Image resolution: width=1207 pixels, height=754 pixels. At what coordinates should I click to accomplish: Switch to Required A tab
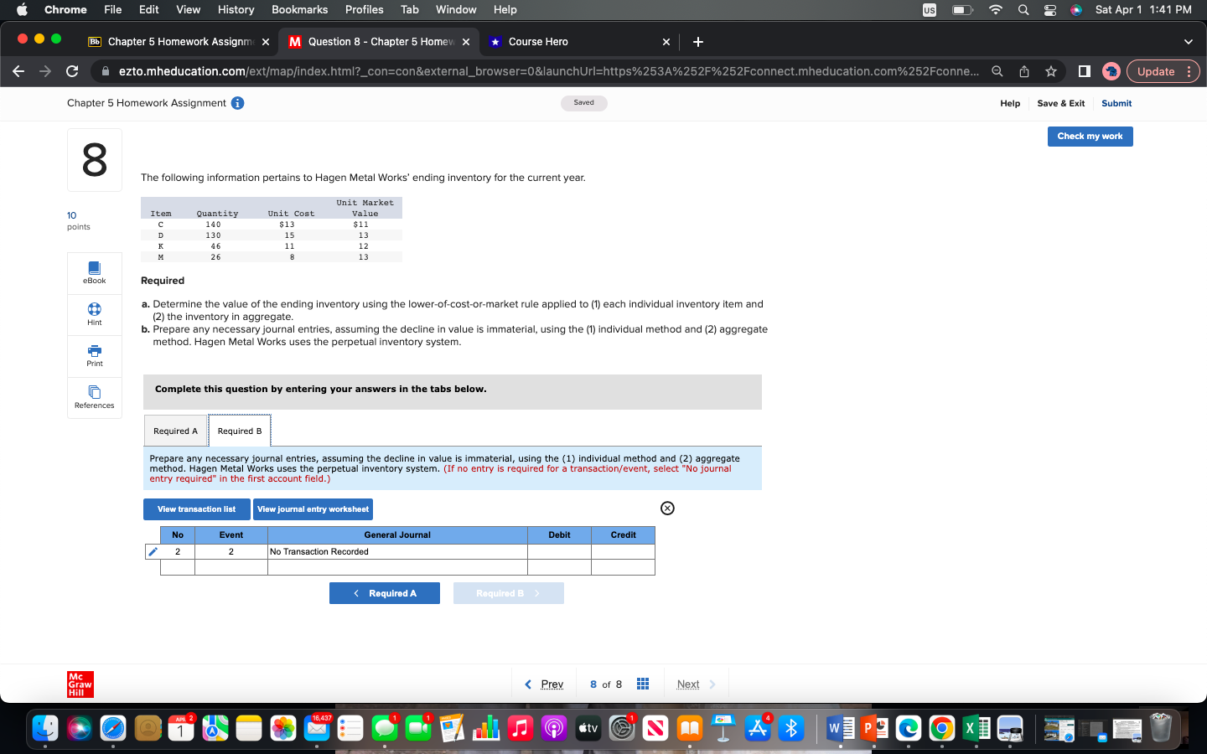tap(176, 431)
